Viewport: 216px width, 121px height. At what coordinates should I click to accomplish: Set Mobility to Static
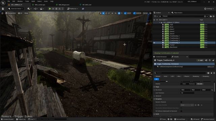184,84
